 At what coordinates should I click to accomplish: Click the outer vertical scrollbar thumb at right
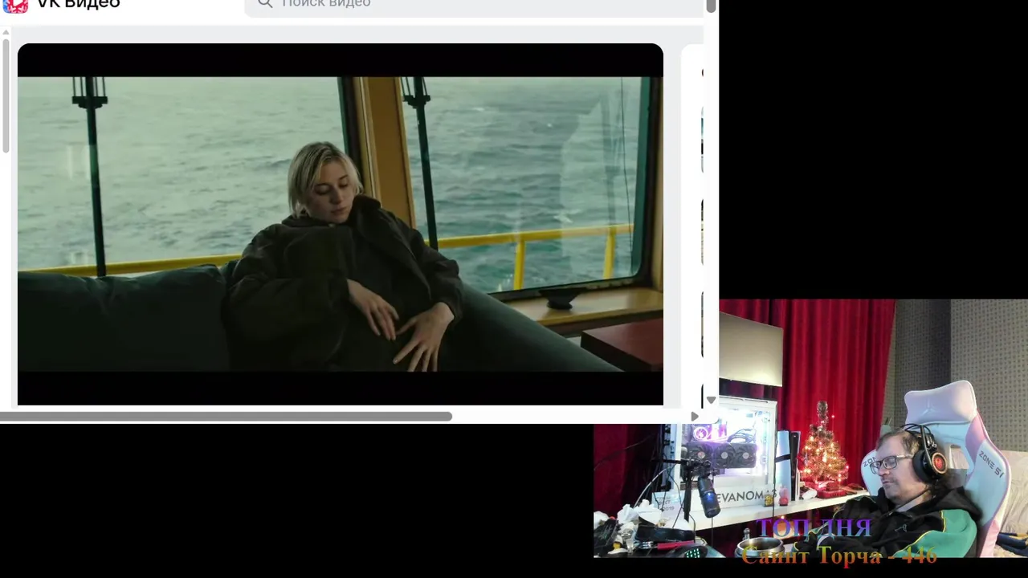[711, 6]
